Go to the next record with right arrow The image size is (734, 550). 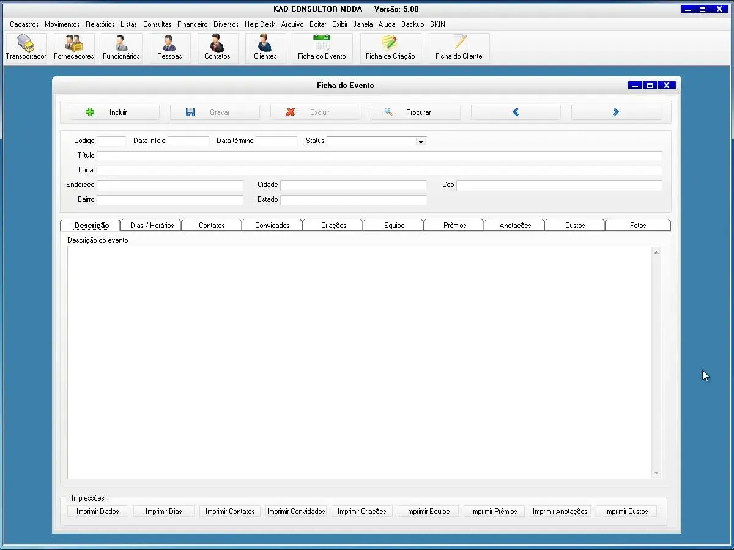point(616,112)
